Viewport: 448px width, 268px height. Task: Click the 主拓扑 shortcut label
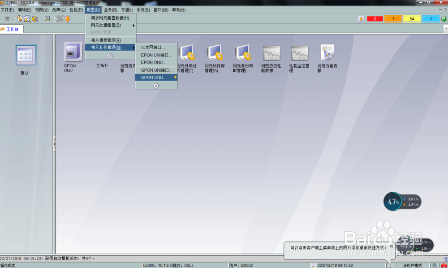click(x=102, y=66)
